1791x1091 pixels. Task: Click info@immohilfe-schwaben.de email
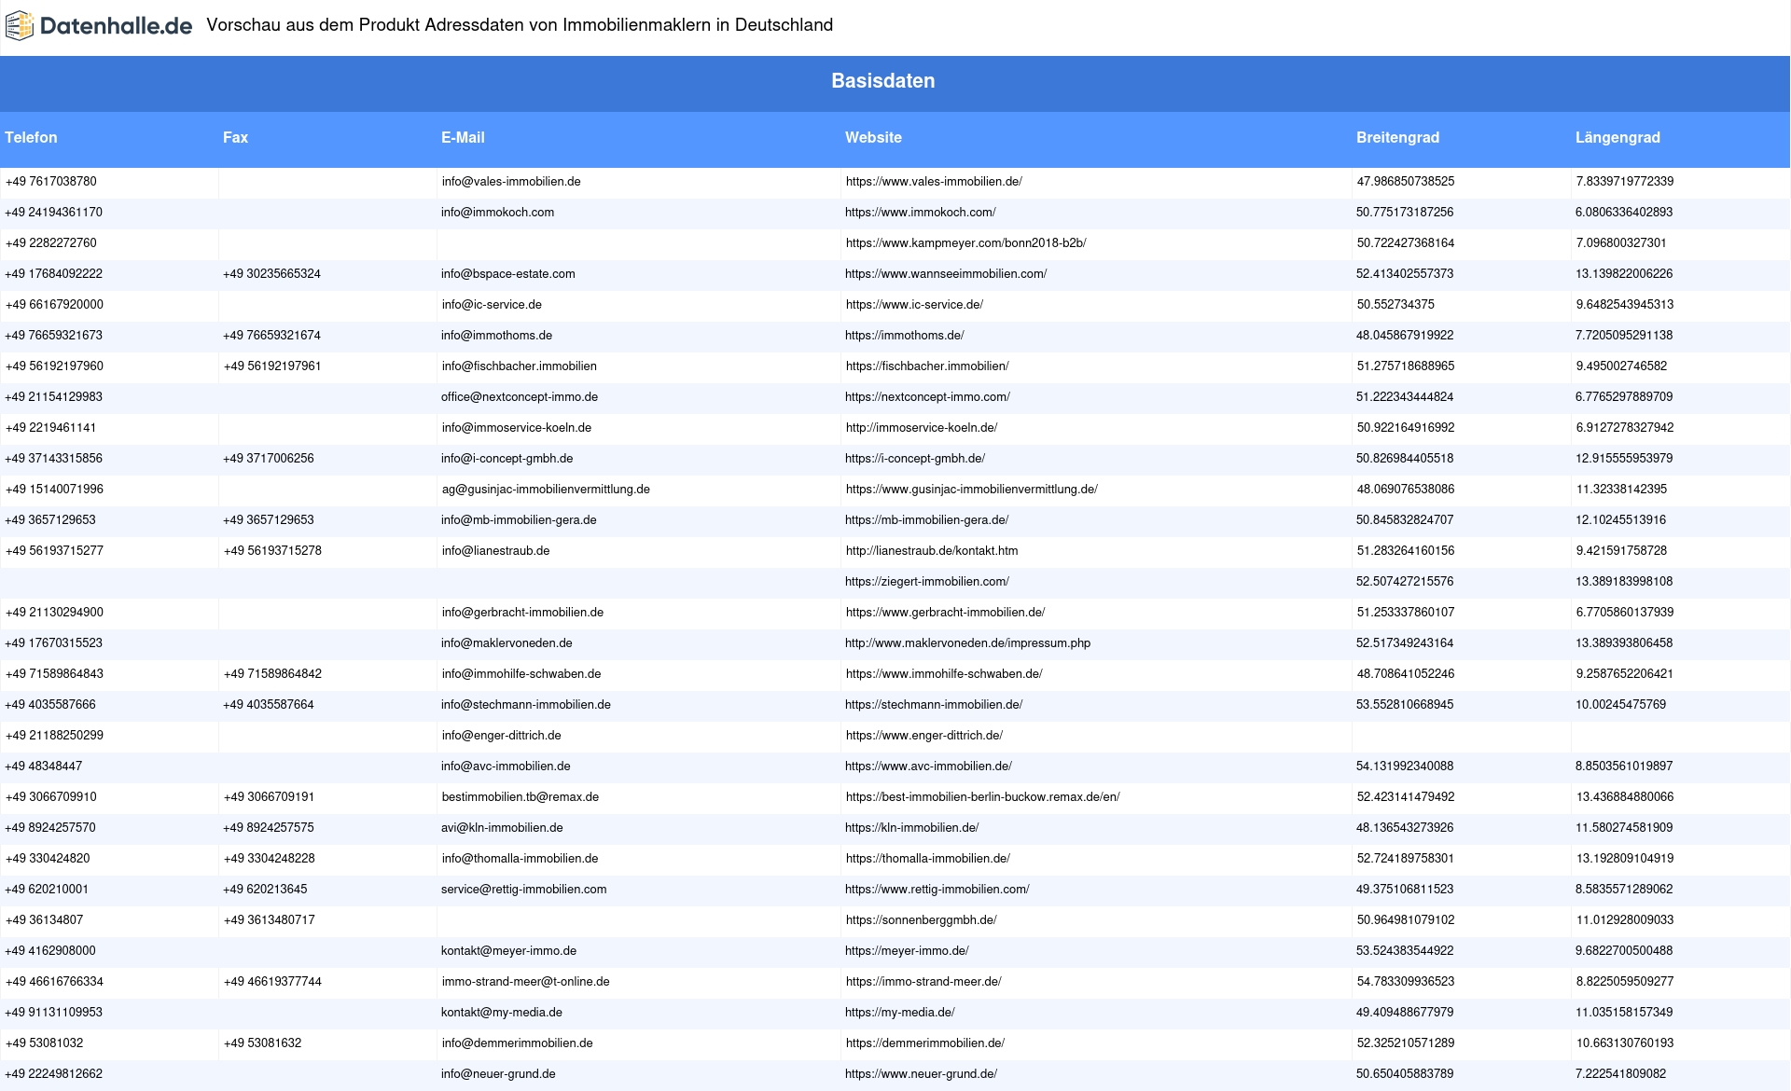521,674
